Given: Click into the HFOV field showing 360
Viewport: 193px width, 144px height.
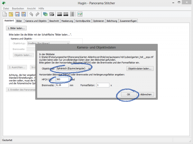Looking at the screenshot, I should point(62,79).
